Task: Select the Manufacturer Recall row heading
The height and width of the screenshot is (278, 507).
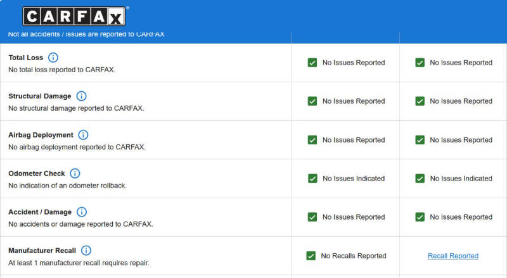Action: (42, 251)
